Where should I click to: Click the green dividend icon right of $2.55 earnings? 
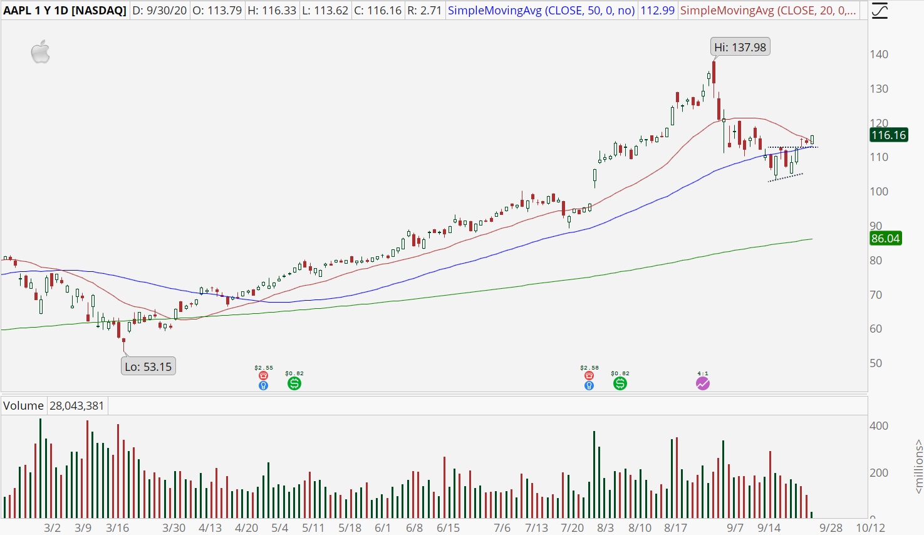(294, 383)
